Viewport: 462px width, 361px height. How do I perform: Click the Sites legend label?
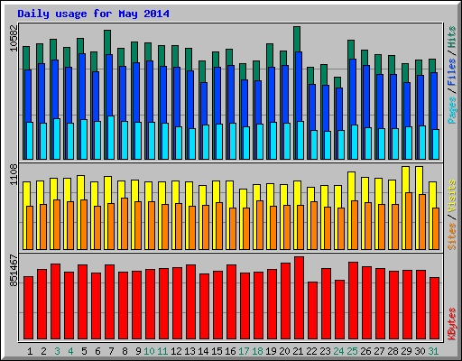tap(451, 236)
